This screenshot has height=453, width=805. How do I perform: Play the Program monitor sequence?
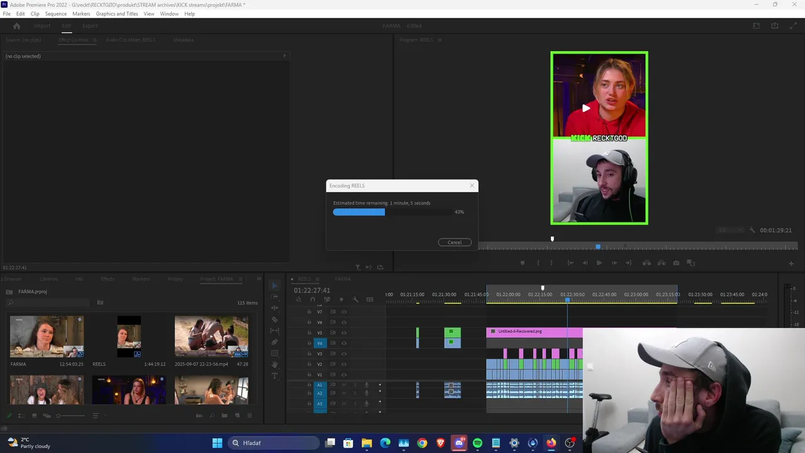pyautogui.click(x=599, y=263)
